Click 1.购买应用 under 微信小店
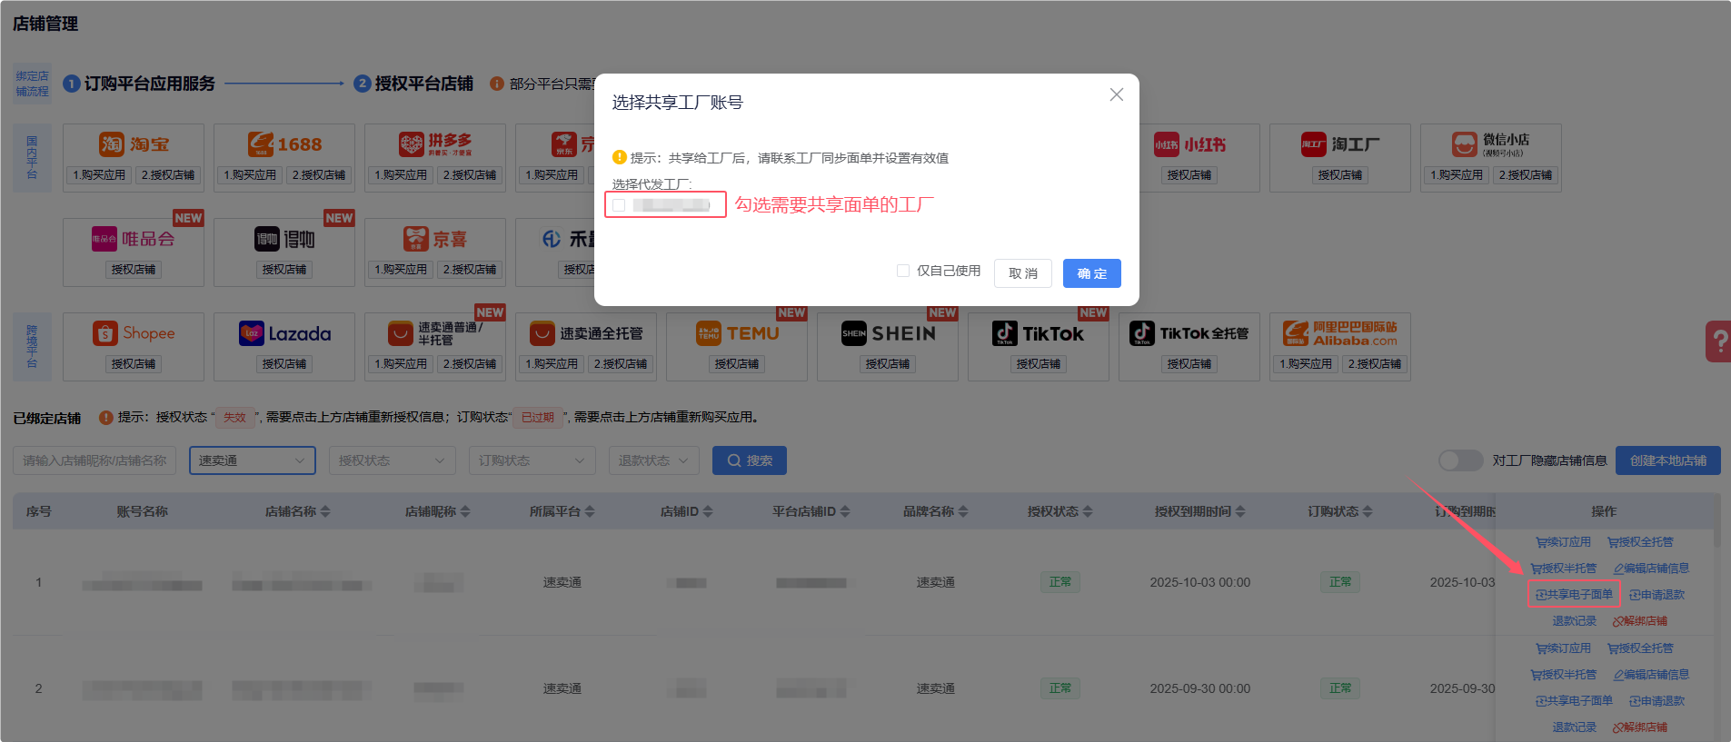1731x742 pixels. click(1457, 175)
